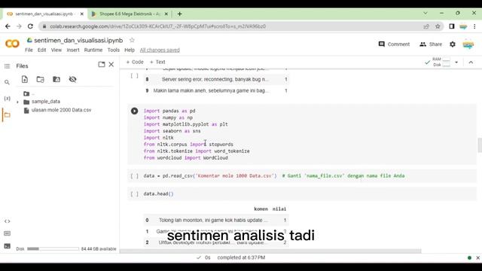Screen dimensions: 482x271
Task: Select the Files sidebar icon
Action: (x=7, y=115)
